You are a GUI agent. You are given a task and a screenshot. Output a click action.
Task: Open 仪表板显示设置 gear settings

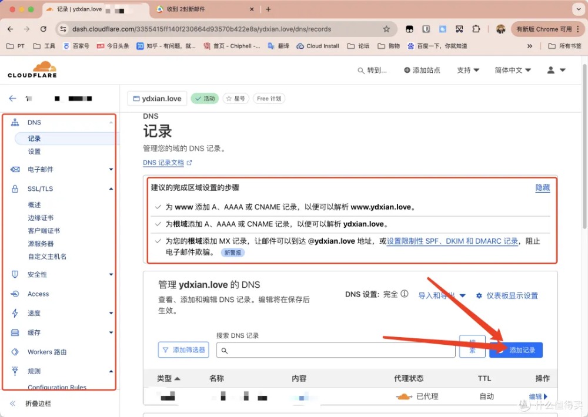(507, 295)
